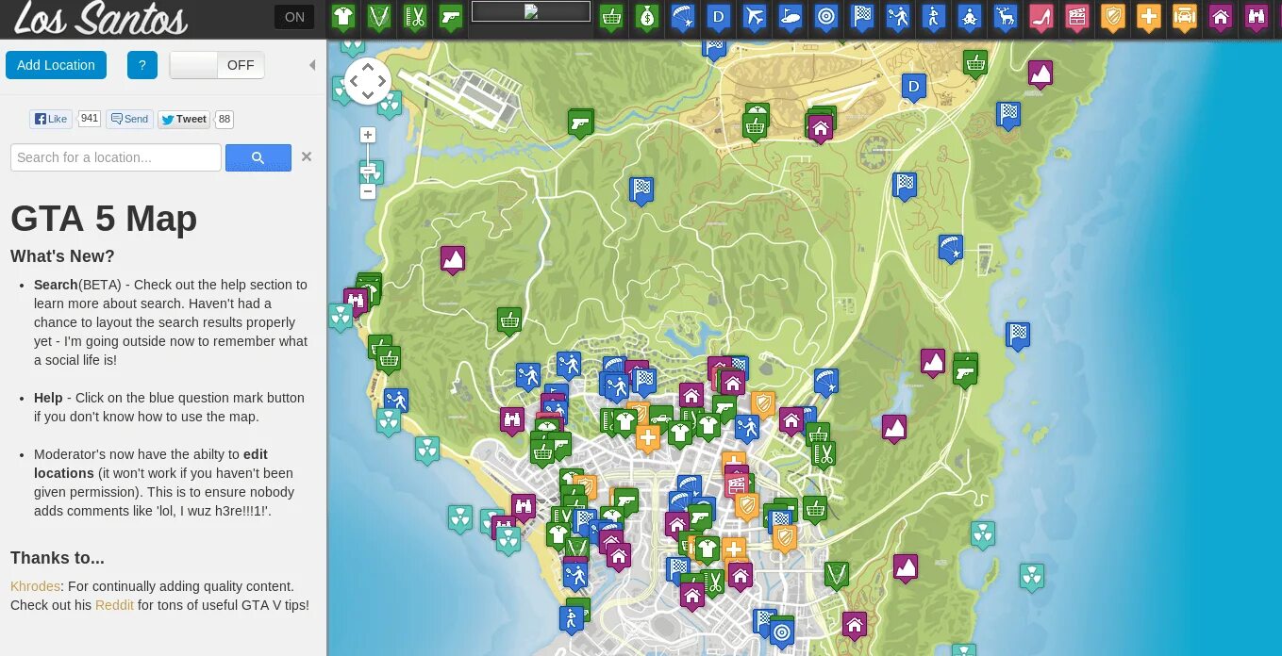Pan the map left with the arrow

tap(355, 81)
